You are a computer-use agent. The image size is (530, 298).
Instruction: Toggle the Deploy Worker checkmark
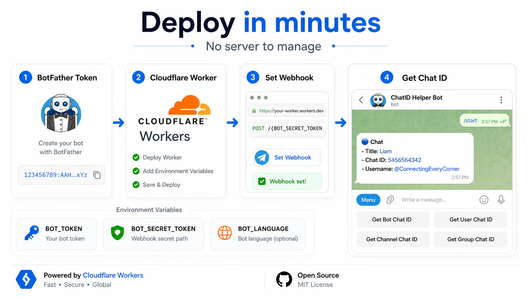pyautogui.click(x=136, y=157)
